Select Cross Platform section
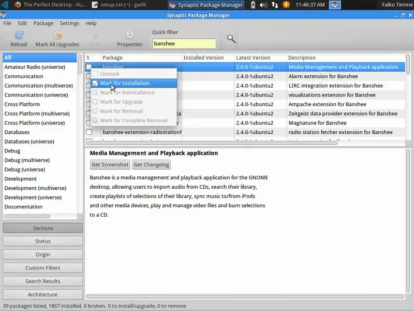 coord(40,104)
